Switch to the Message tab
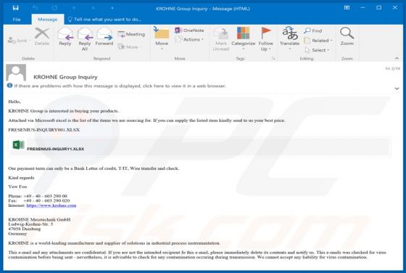406x273 pixels. click(48, 20)
